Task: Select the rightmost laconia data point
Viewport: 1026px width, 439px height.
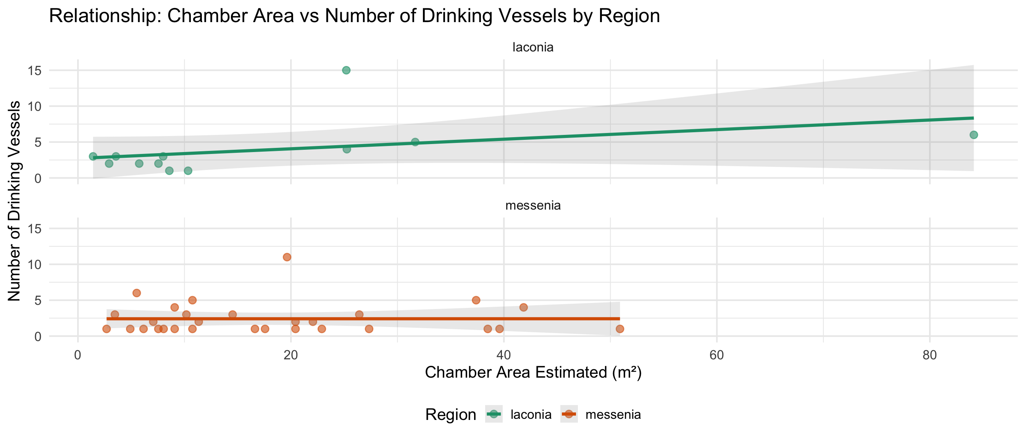Action: [973, 135]
